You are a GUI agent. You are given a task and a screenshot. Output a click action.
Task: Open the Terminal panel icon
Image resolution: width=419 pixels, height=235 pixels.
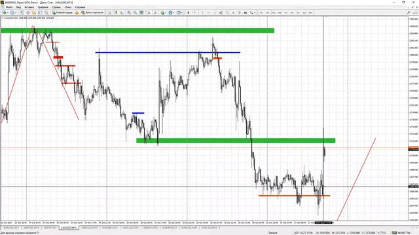click(x=40, y=12)
